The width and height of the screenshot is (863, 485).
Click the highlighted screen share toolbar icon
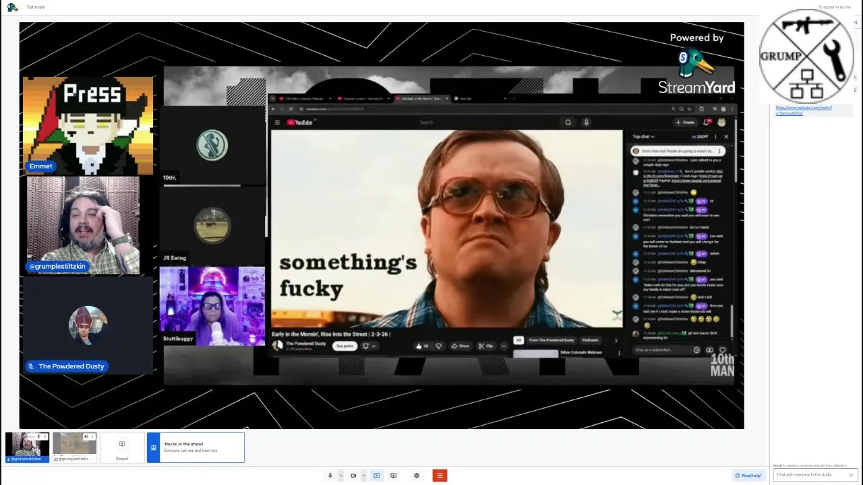coord(377,476)
